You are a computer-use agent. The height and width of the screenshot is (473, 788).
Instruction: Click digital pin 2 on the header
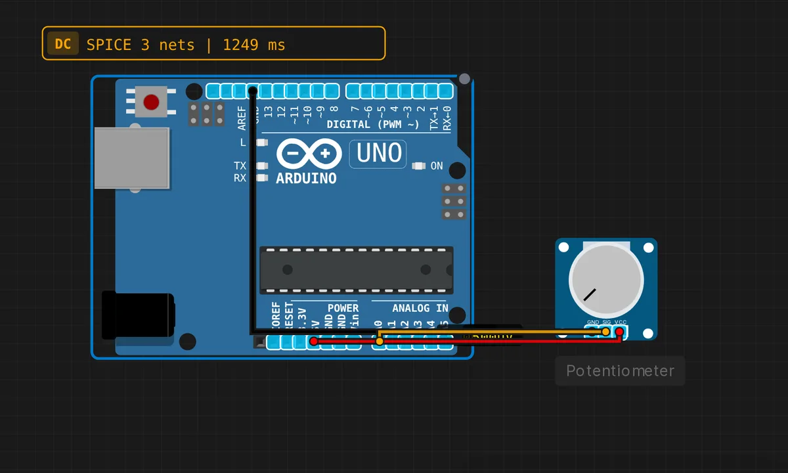pos(419,91)
